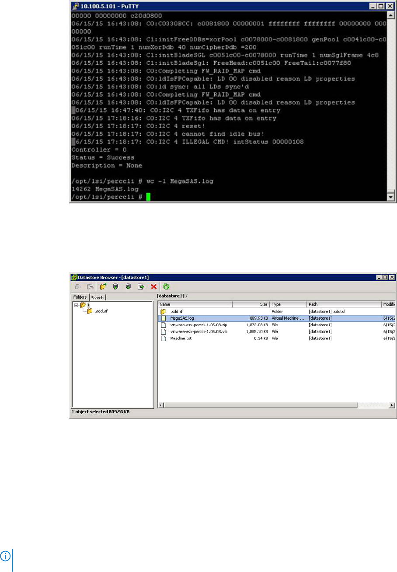Click the Type column header
Screen dimensions: 397x572
288,304
